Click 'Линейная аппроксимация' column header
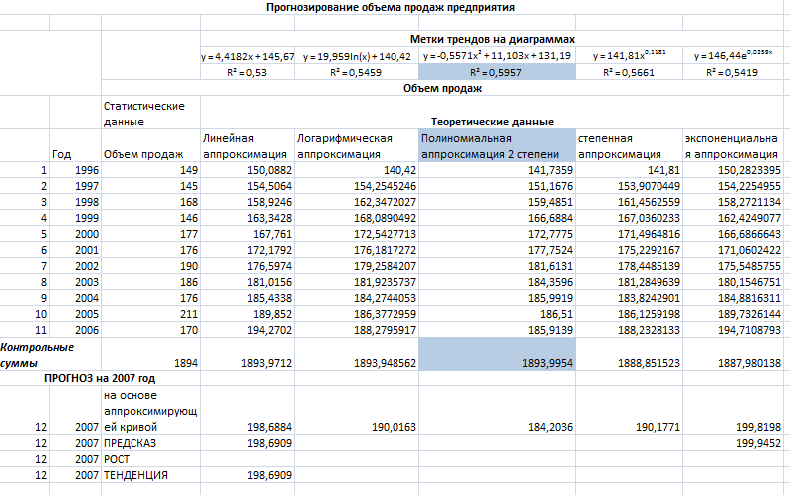This screenshot has height=495, width=790. tap(247, 146)
